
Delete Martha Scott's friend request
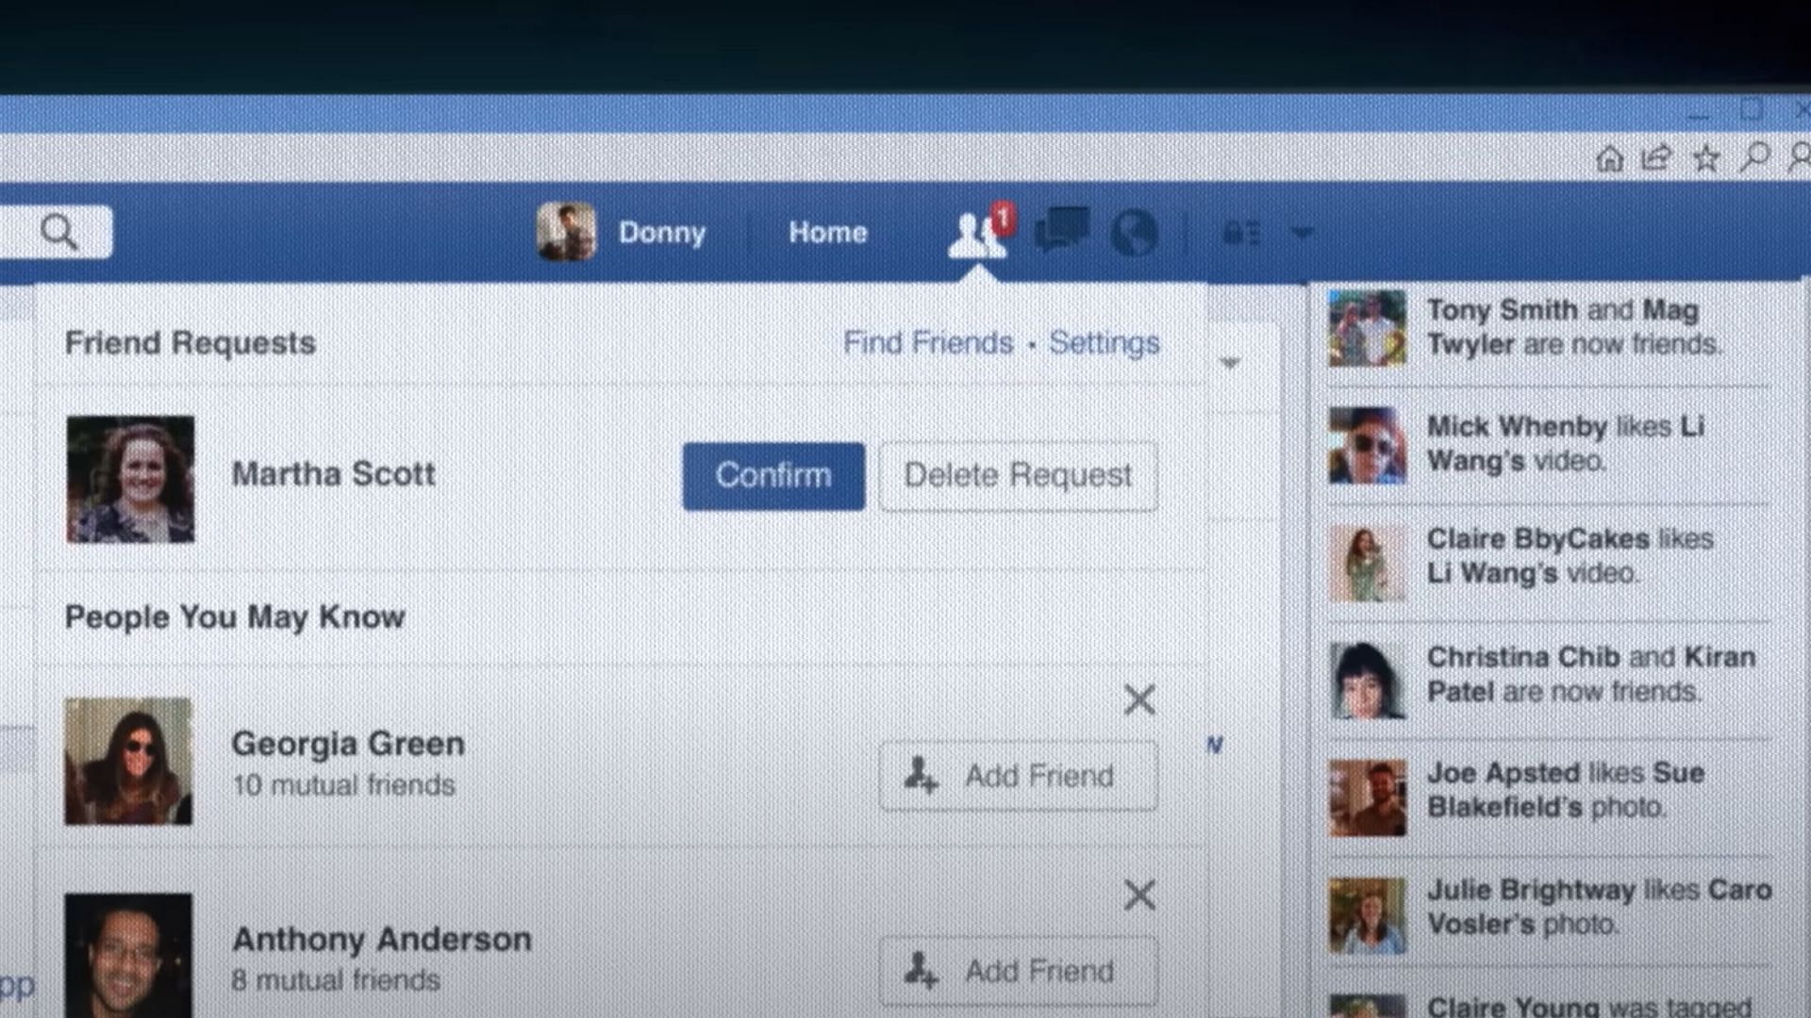pyautogui.click(x=1018, y=476)
